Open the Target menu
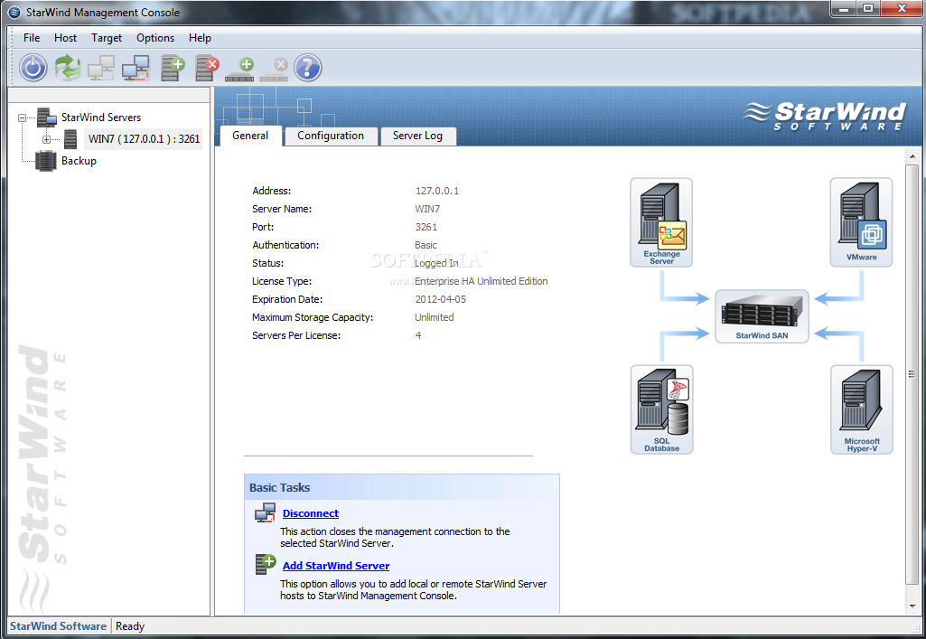Image resolution: width=926 pixels, height=639 pixels. click(x=107, y=38)
